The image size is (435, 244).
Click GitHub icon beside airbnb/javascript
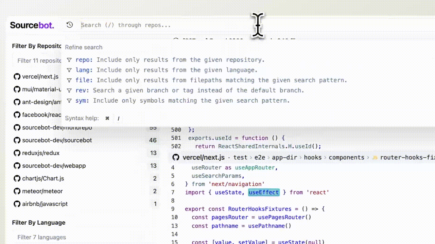click(17, 204)
